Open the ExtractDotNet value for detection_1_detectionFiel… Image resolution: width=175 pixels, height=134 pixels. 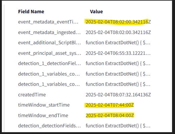[x=118, y=64]
